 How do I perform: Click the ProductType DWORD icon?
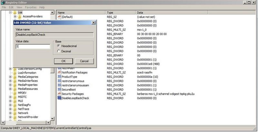tap(59, 77)
